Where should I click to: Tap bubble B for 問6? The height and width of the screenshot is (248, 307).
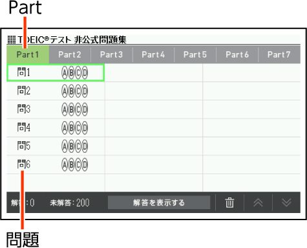[x=71, y=164]
